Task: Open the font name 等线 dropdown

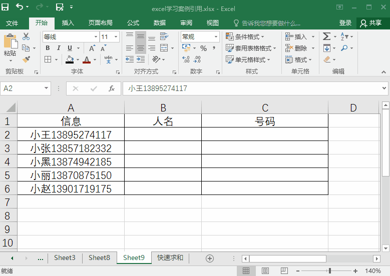Action: 96,37
